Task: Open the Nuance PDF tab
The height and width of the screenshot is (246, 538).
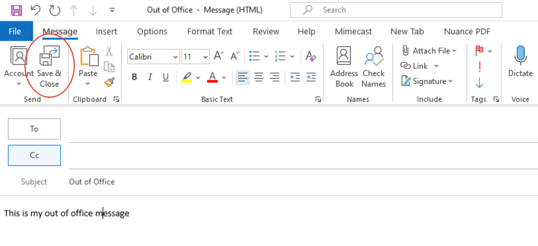Action: point(467,31)
